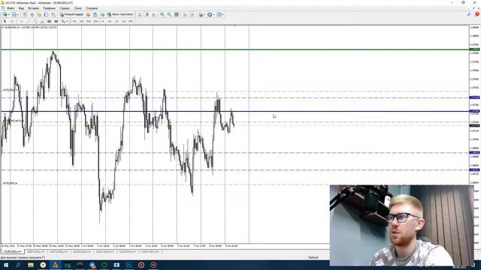Switch timeframe to M1
The height and width of the screenshot is (270, 481).
click(x=74, y=22)
